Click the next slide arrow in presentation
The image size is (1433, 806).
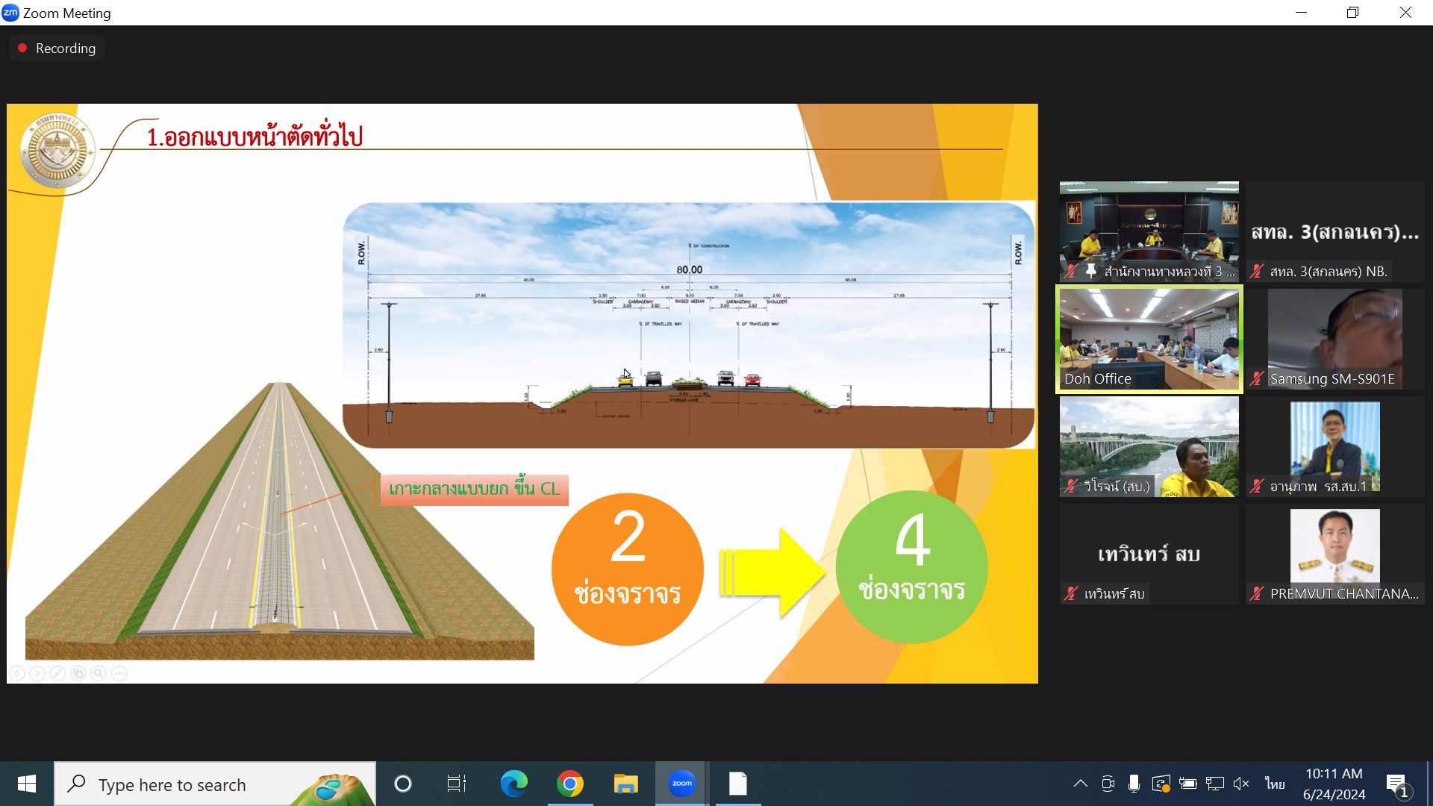37,673
